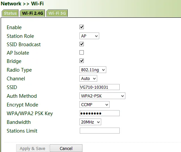Click the Cancel button
Viewport: 181px width, 152px height.
point(66,148)
